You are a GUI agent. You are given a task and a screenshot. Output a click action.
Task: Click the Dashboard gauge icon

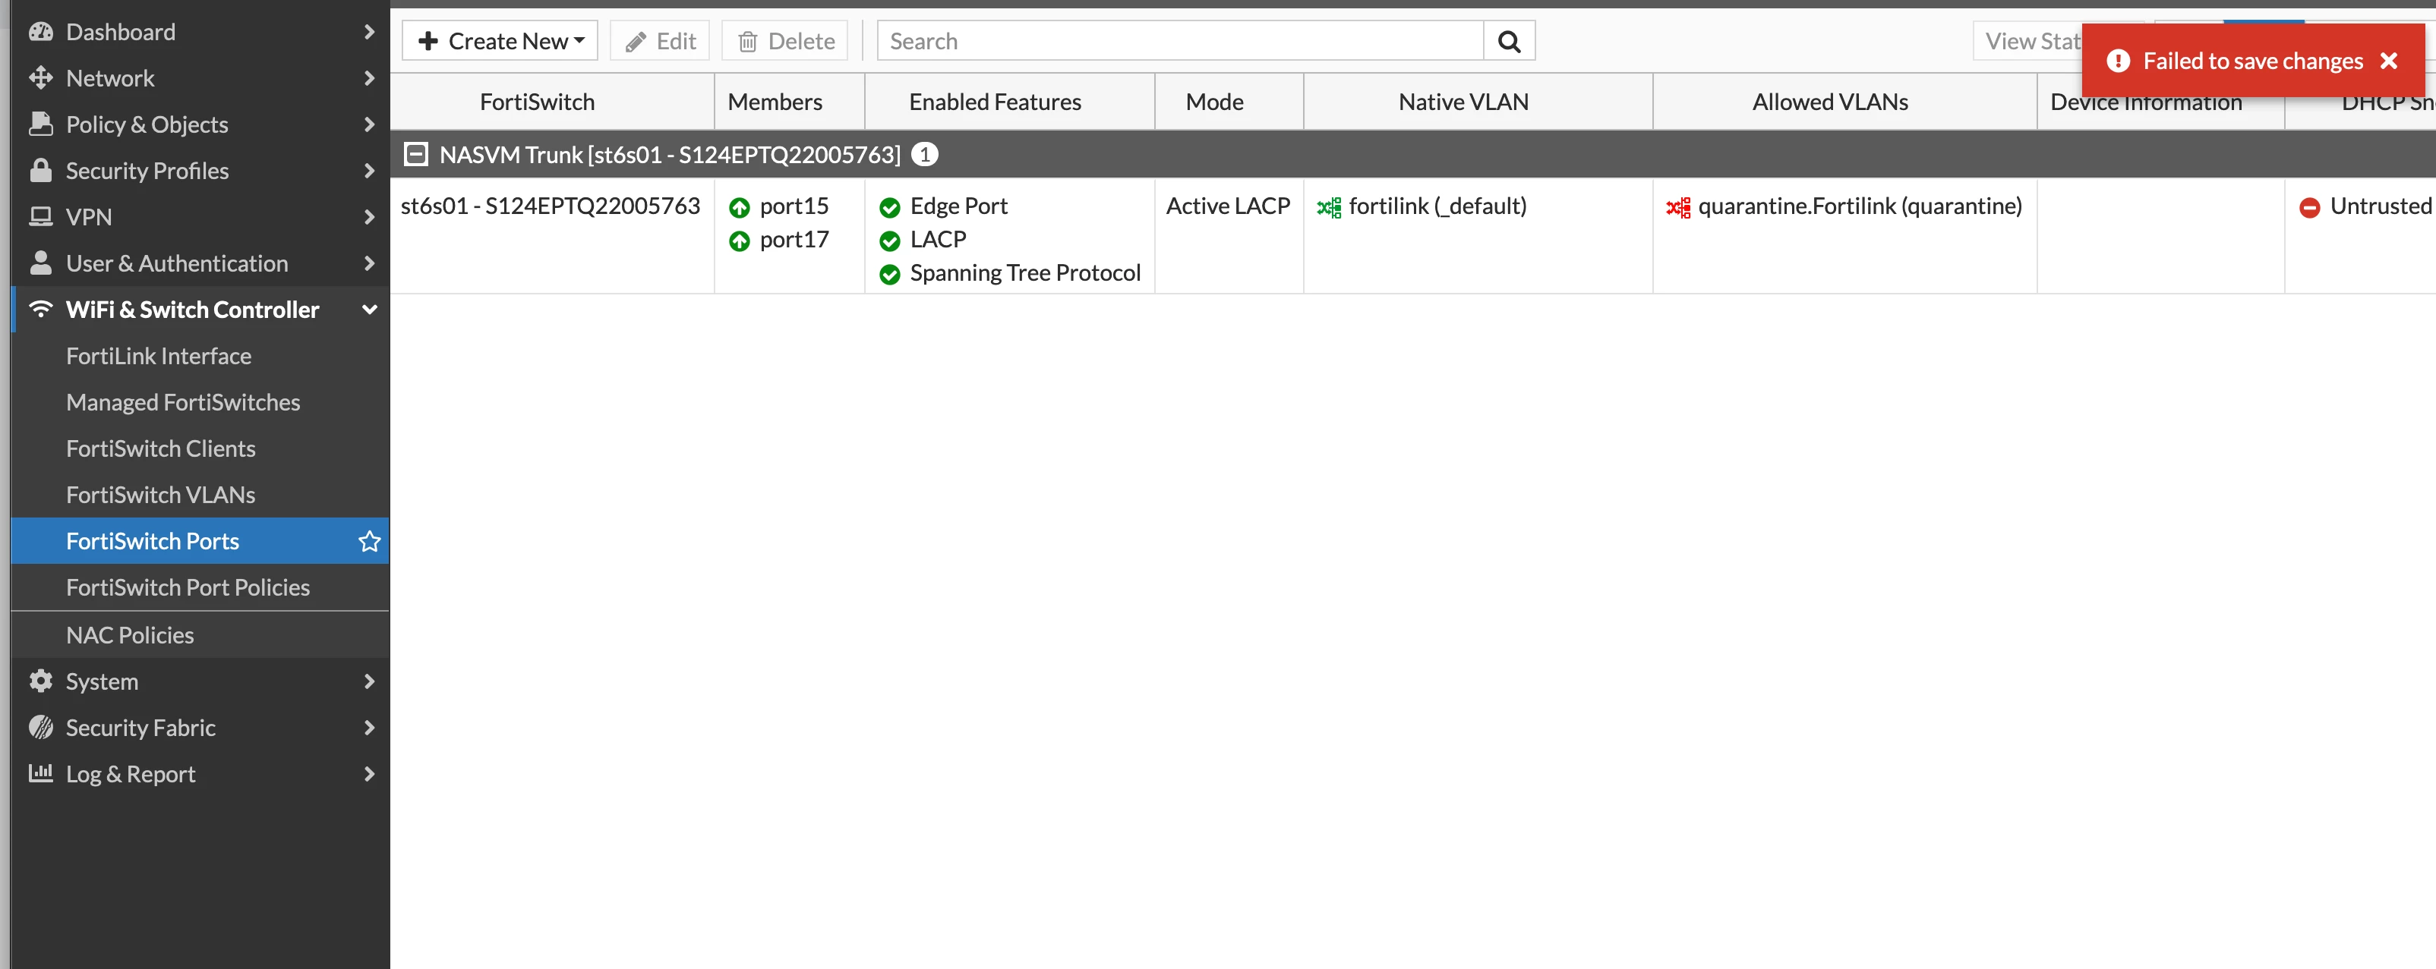41,31
